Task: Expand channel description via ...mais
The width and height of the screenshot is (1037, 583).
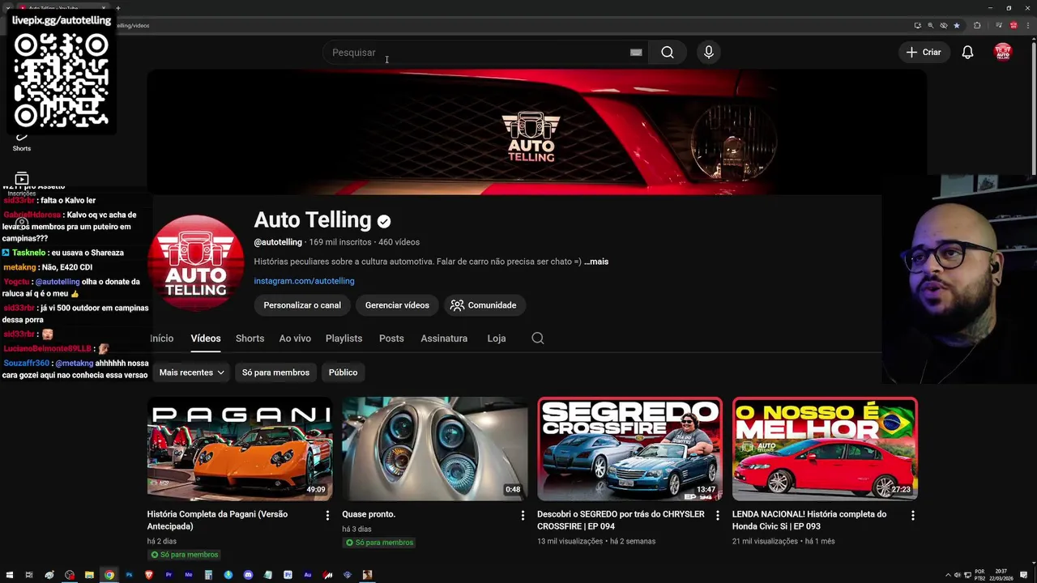Action: [x=596, y=262]
